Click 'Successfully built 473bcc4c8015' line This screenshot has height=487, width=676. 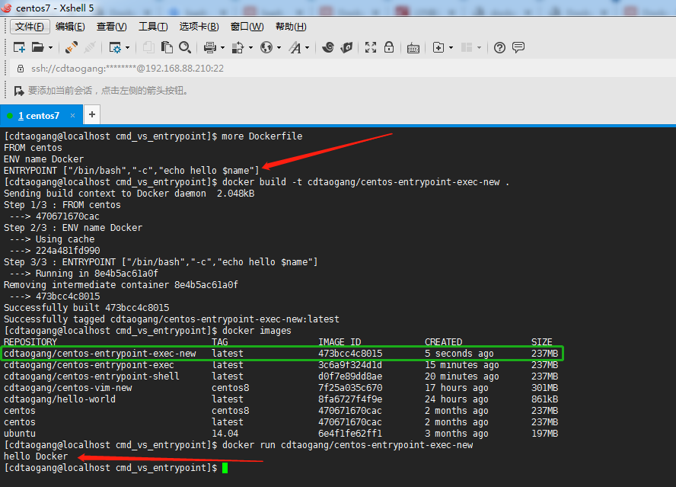[x=86, y=308]
